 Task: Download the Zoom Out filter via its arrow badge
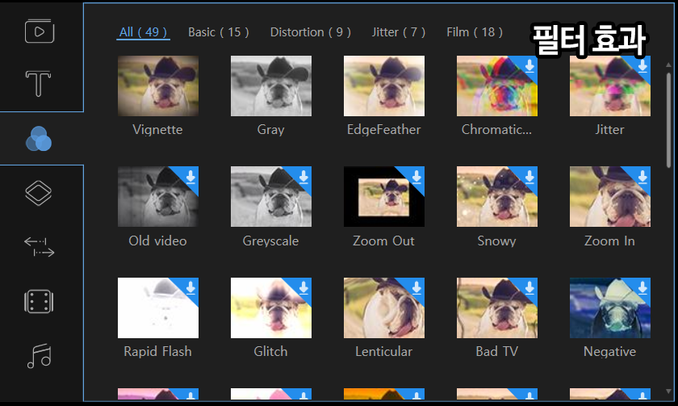(416, 177)
